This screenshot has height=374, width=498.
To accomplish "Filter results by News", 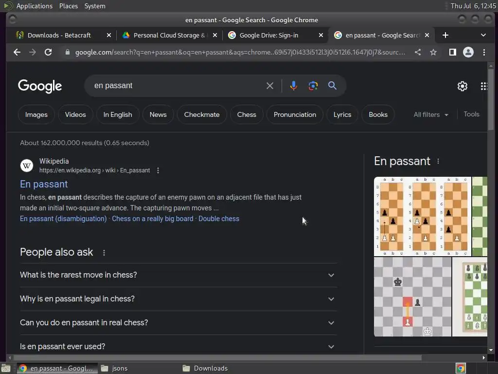I will [x=158, y=114].
